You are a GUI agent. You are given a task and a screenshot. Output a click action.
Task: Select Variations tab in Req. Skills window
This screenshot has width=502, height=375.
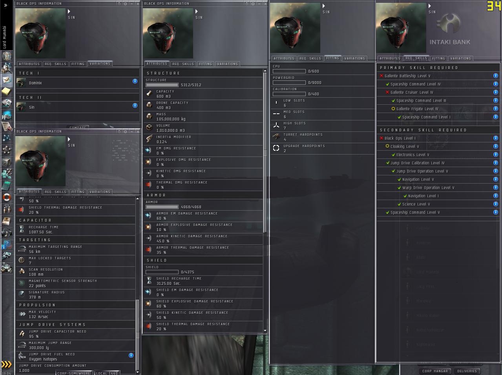point(460,58)
